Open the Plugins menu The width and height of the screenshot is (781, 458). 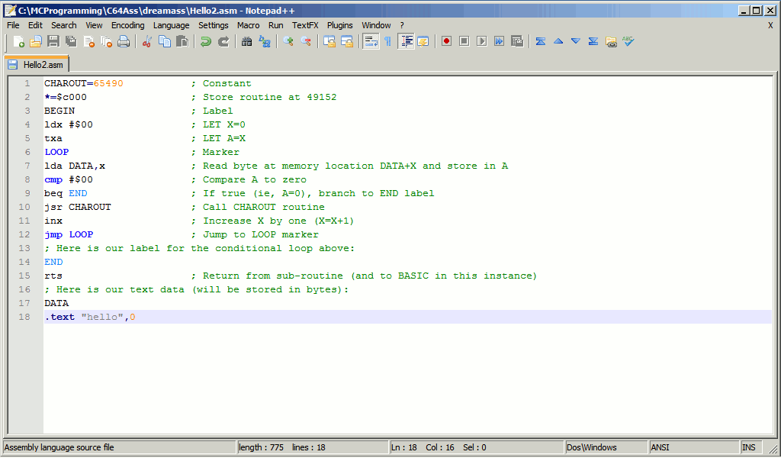pos(340,25)
